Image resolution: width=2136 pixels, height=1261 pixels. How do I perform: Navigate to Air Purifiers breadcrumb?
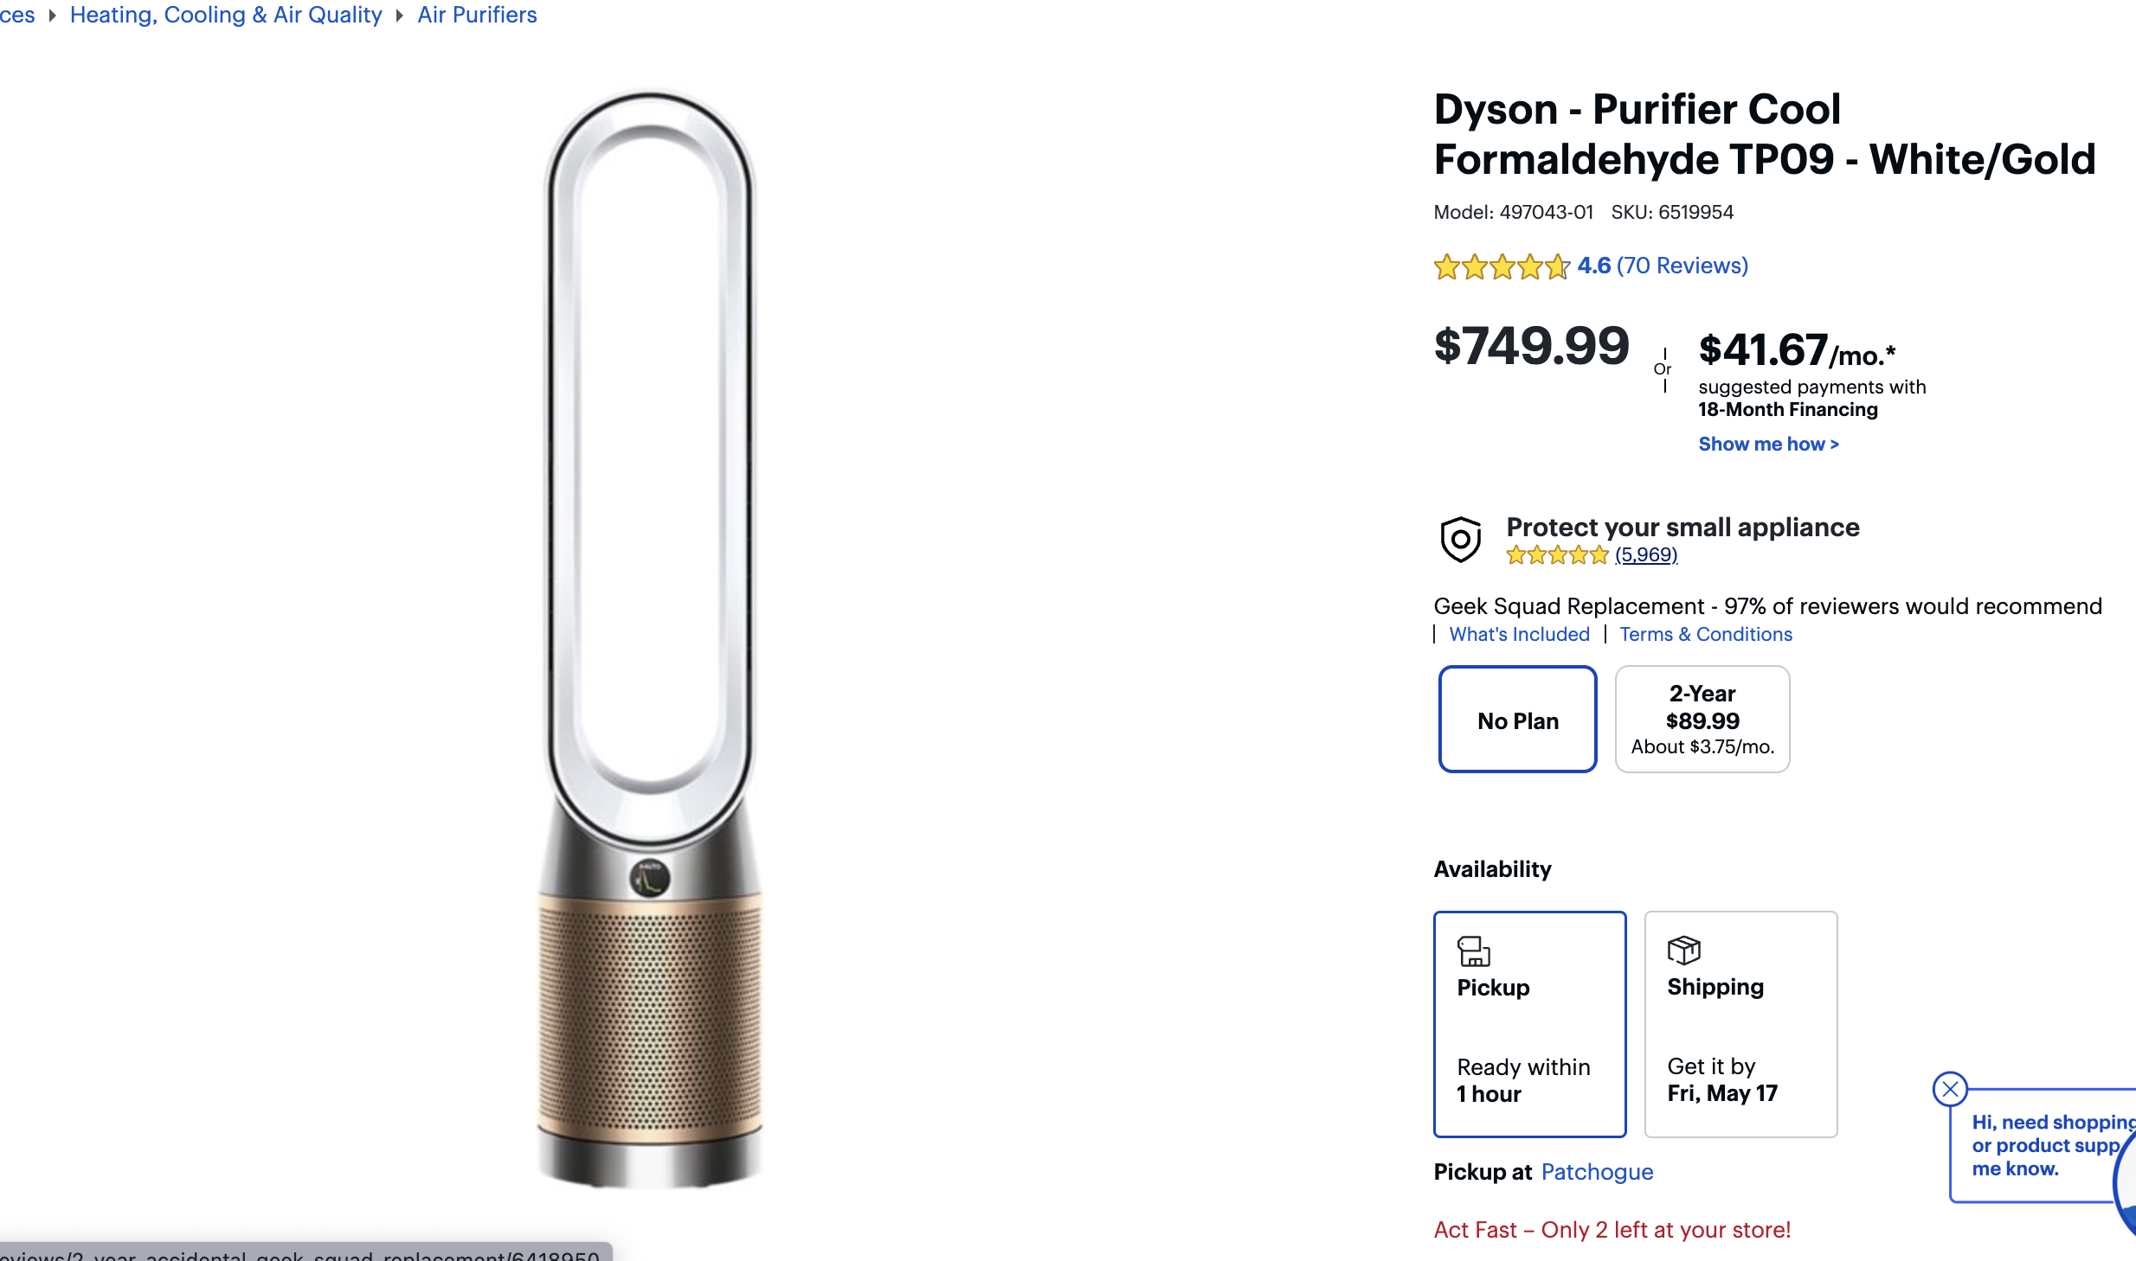[x=477, y=16]
